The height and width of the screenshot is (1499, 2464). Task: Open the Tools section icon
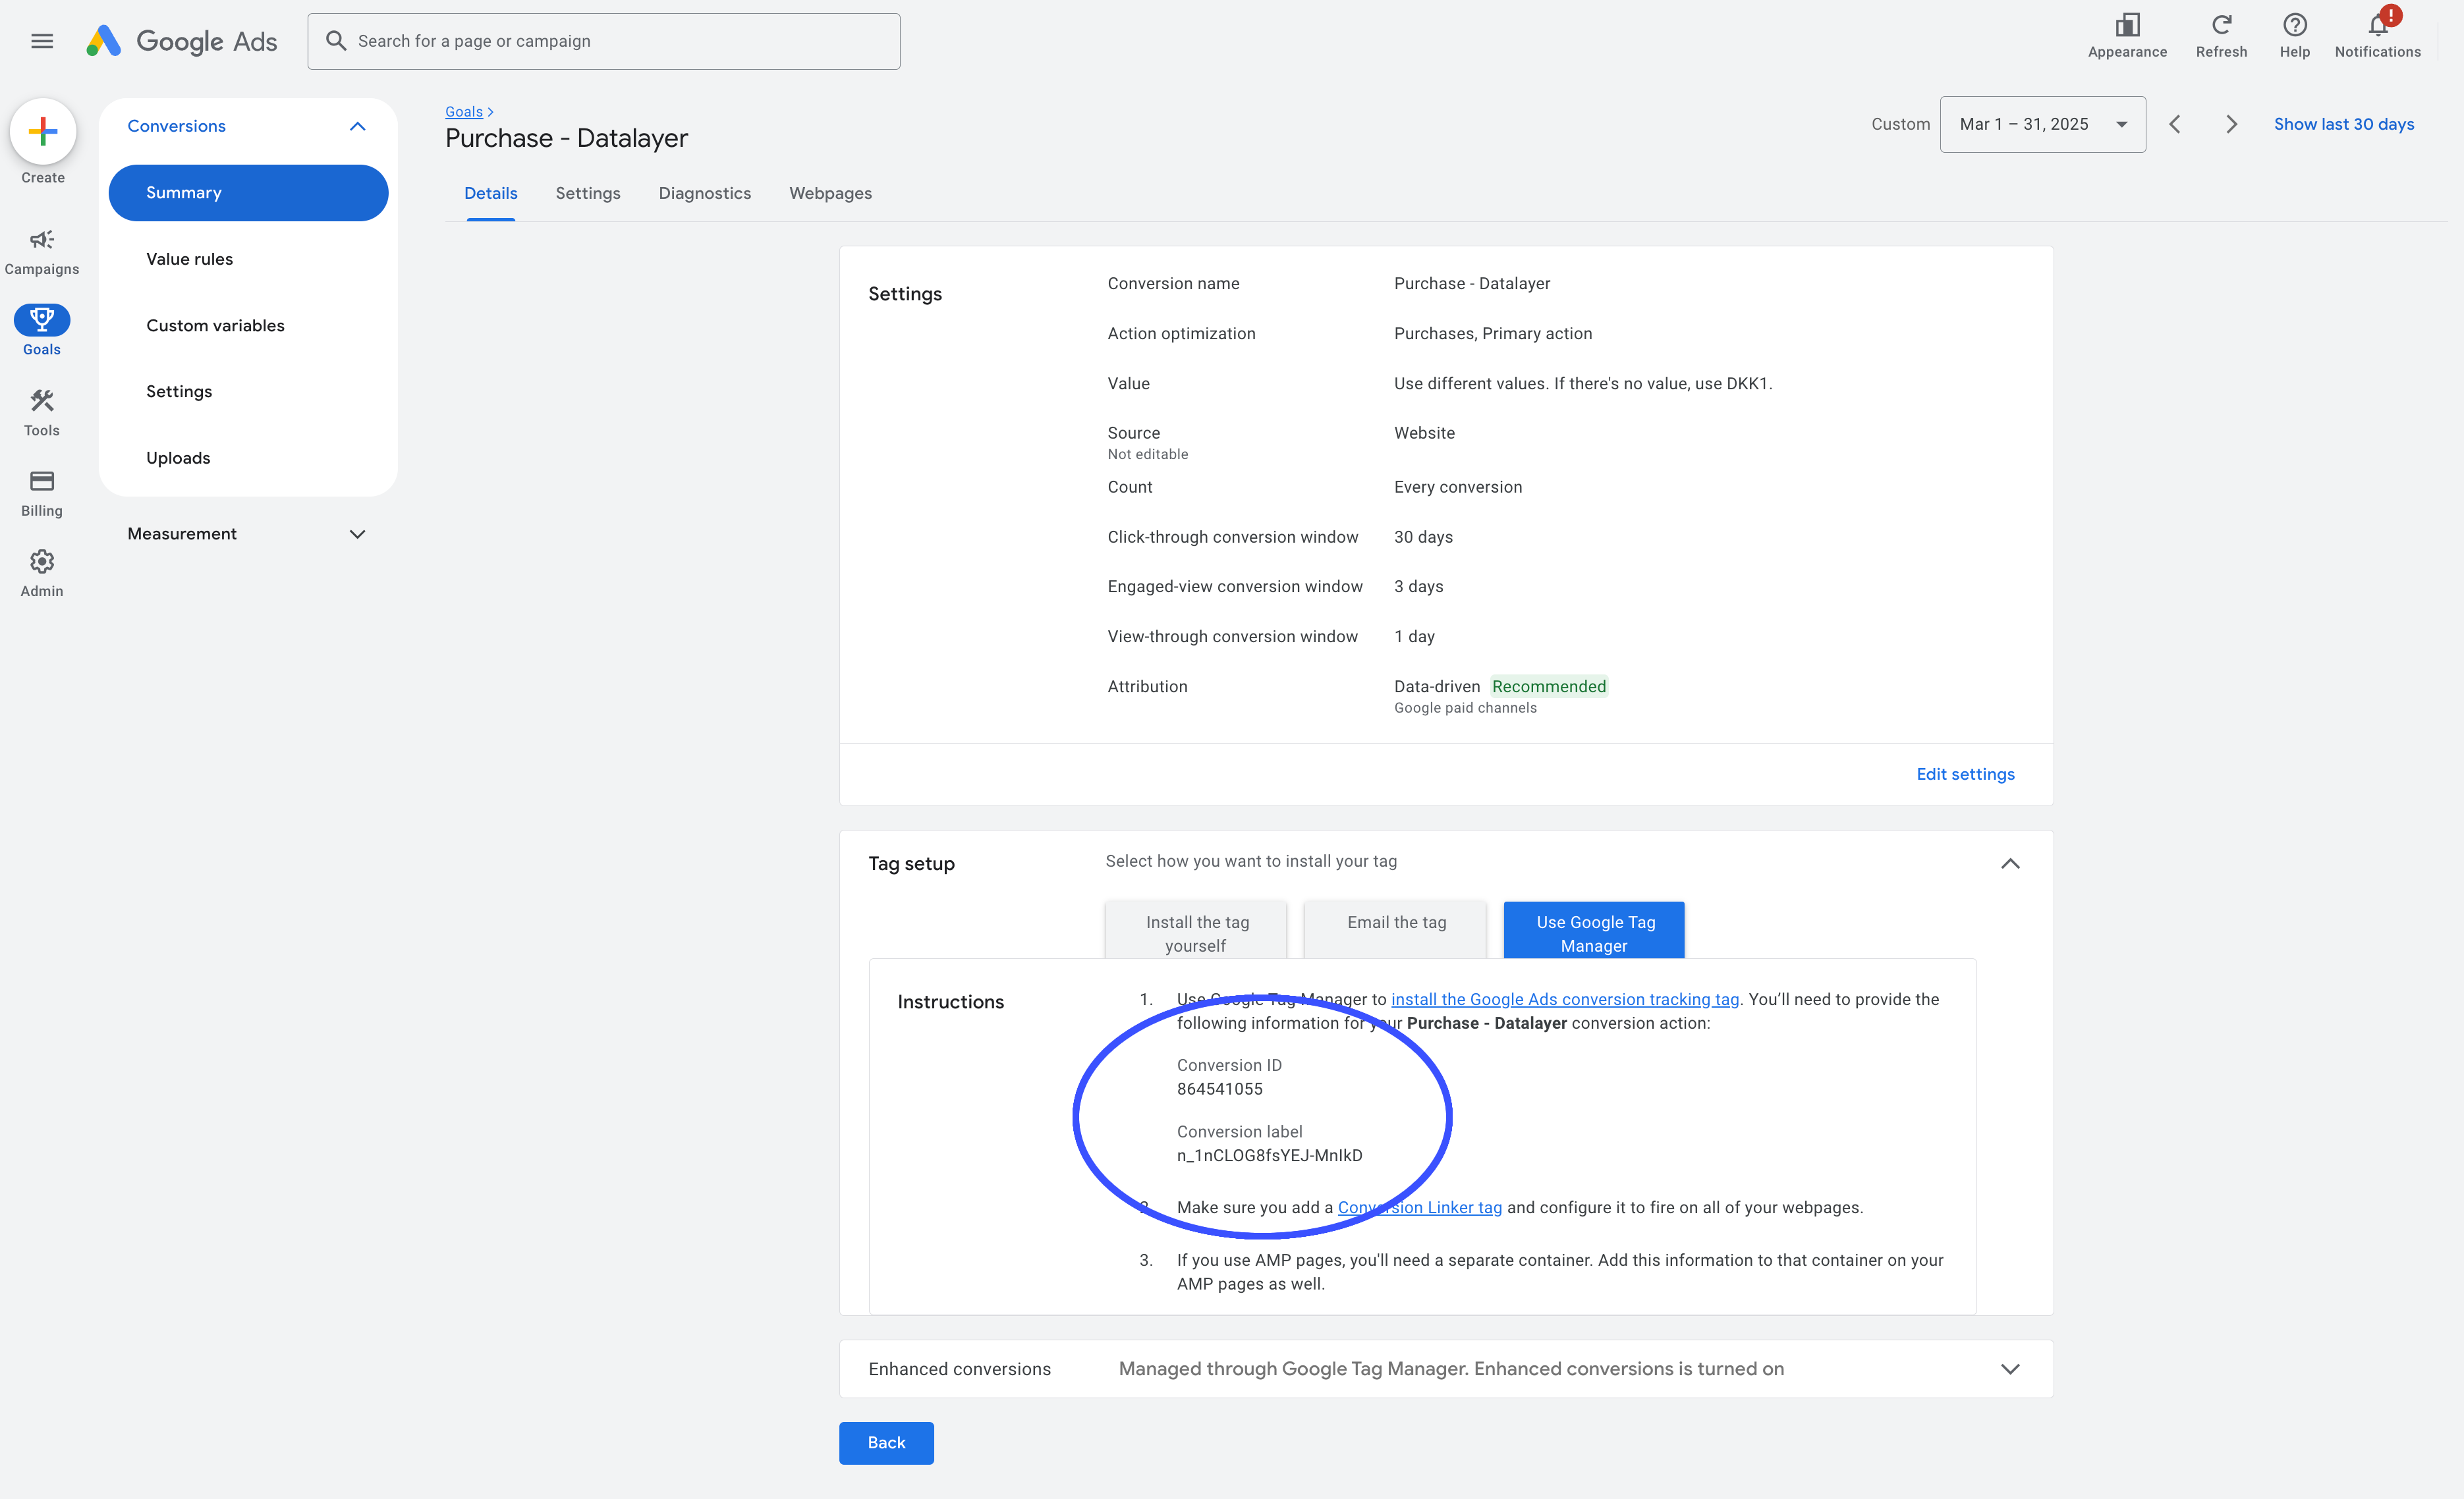pyautogui.click(x=41, y=401)
